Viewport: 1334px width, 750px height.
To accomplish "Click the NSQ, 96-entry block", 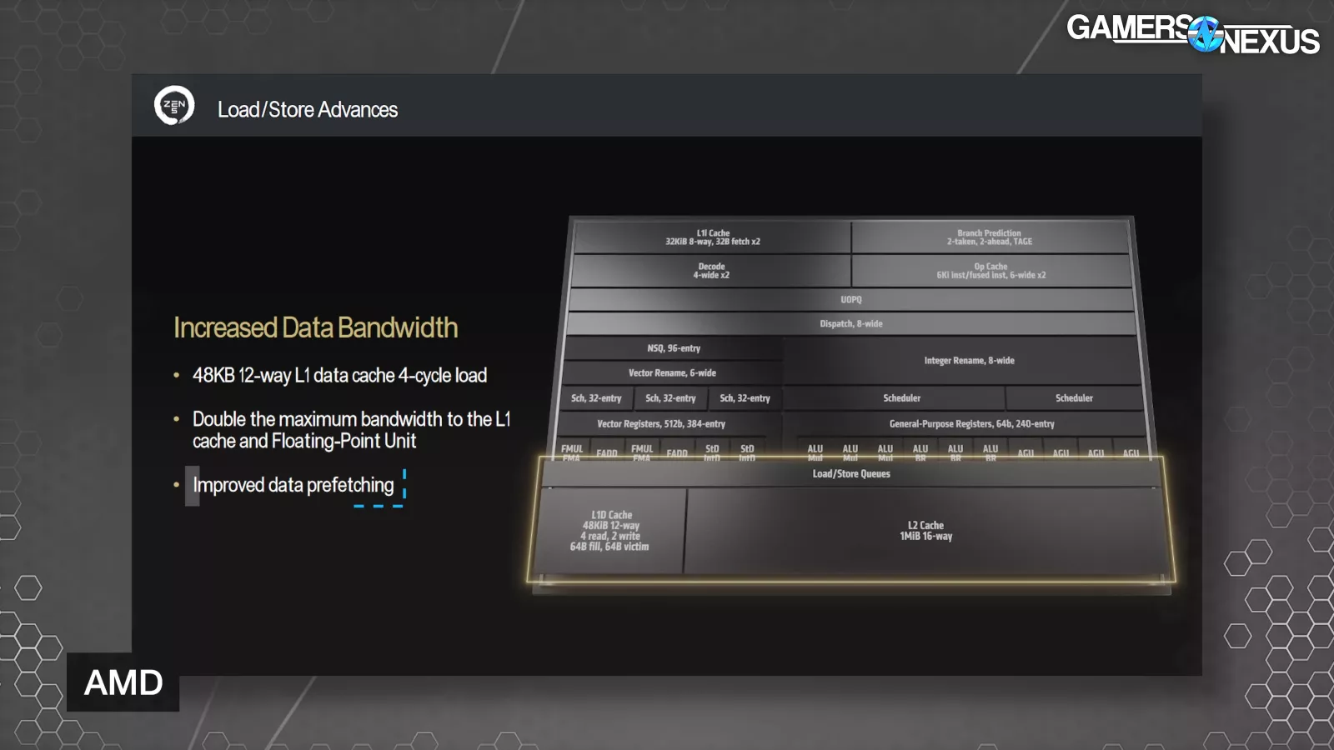I will [x=674, y=348].
